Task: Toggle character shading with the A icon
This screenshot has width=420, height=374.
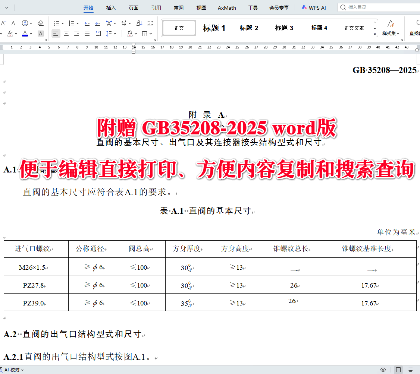Action: click(x=40, y=34)
